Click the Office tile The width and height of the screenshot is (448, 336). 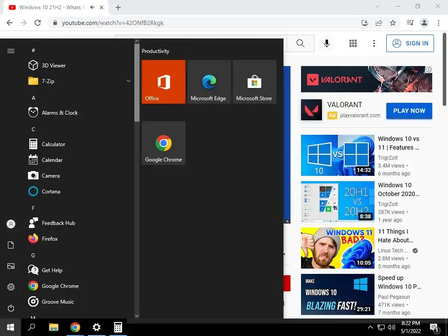click(x=164, y=82)
